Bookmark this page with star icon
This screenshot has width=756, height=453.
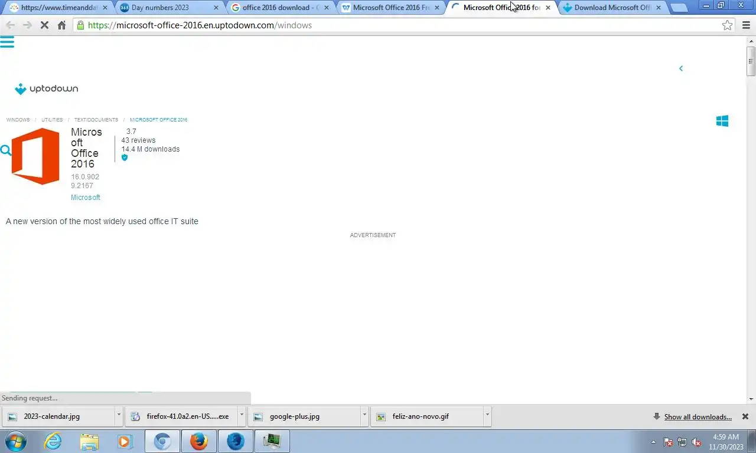727,25
